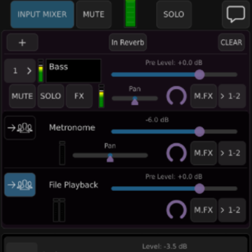Toggle the top MUTE button
The width and height of the screenshot is (252, 252).
94,14
